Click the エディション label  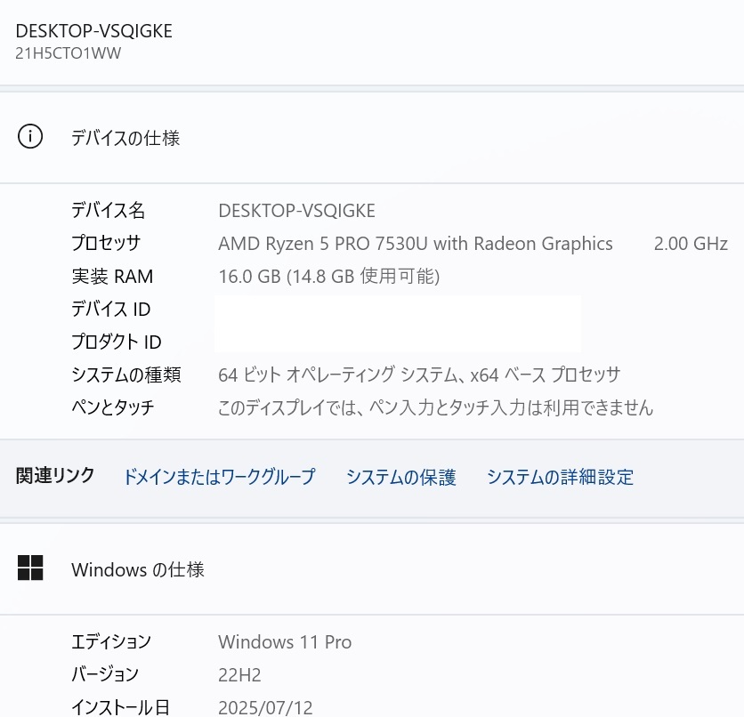click(x=111, y=641)
